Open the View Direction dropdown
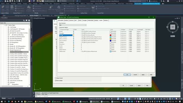183x103 pixels. [73, 25]
